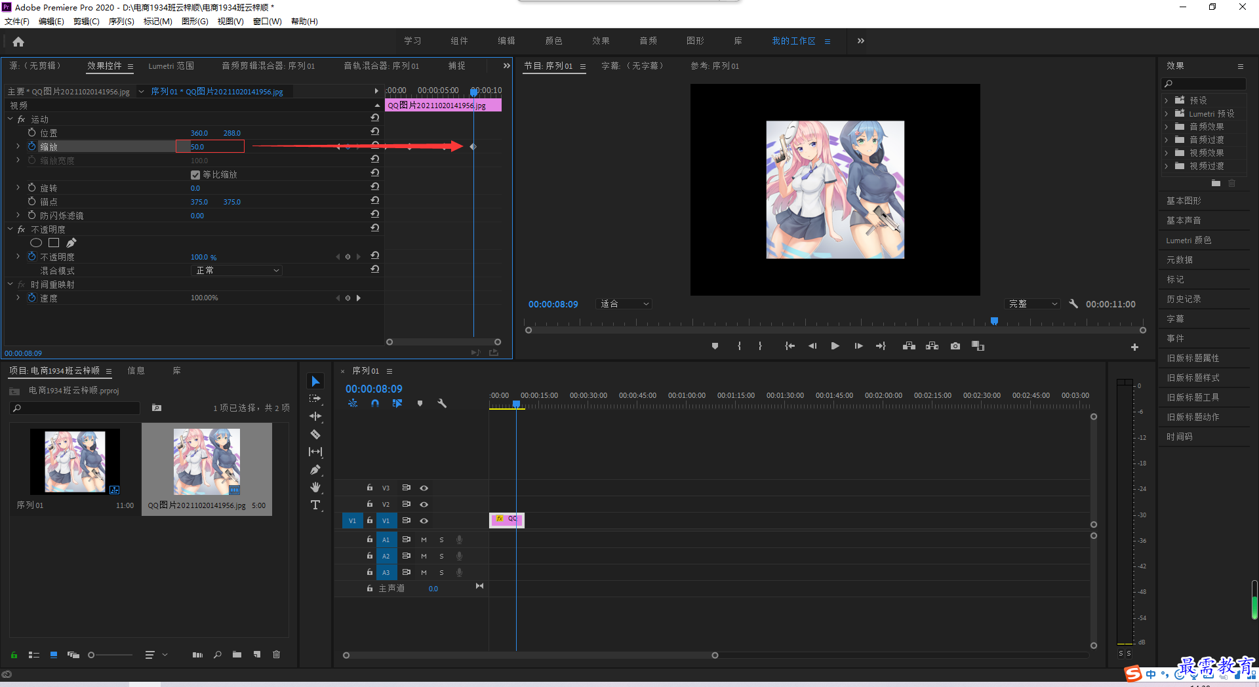The image size is (1259, 687).
Task: Play the program monitor sequence
Action: [835, 346]
